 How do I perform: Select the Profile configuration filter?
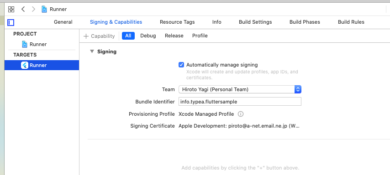pyautogui.click(x=200, y=36)
